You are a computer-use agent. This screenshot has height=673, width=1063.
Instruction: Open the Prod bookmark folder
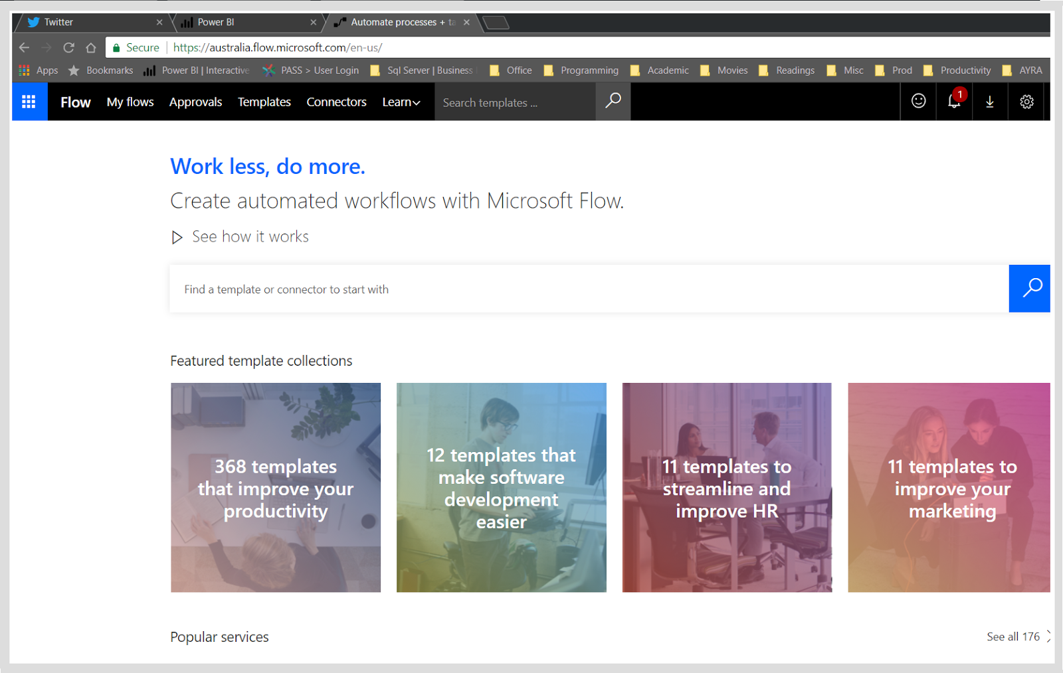coord(894,70)
